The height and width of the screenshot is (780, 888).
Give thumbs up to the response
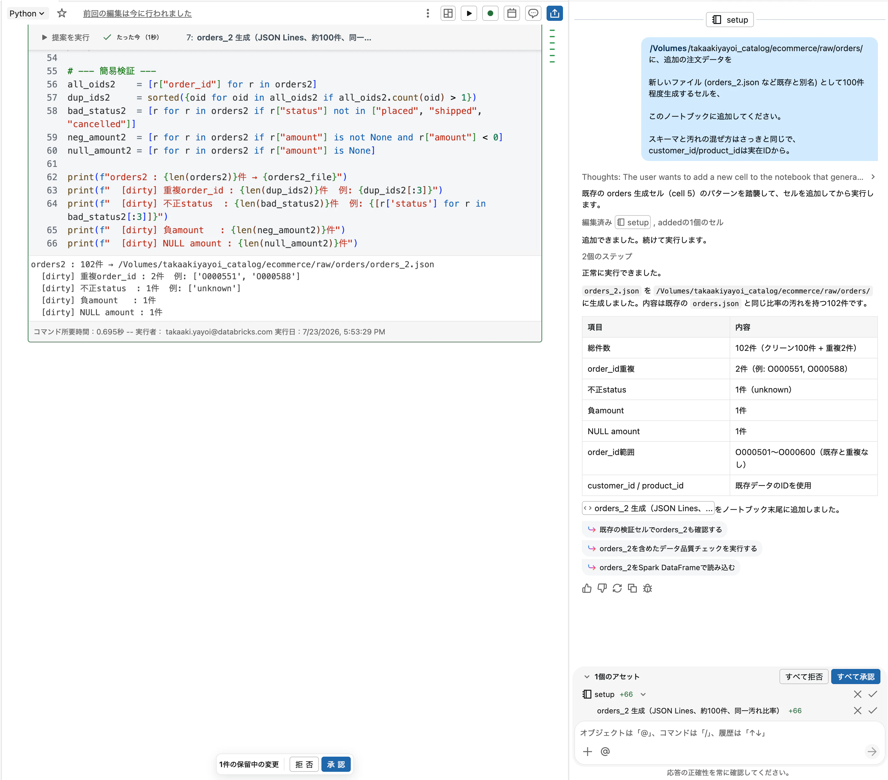587,588
